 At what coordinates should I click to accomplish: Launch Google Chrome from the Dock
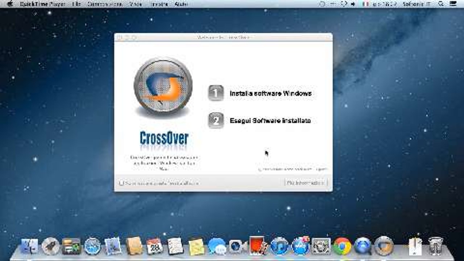[342, 246]
